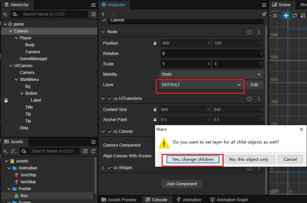Click the lock icon beside Position

[x=155, y=43]
